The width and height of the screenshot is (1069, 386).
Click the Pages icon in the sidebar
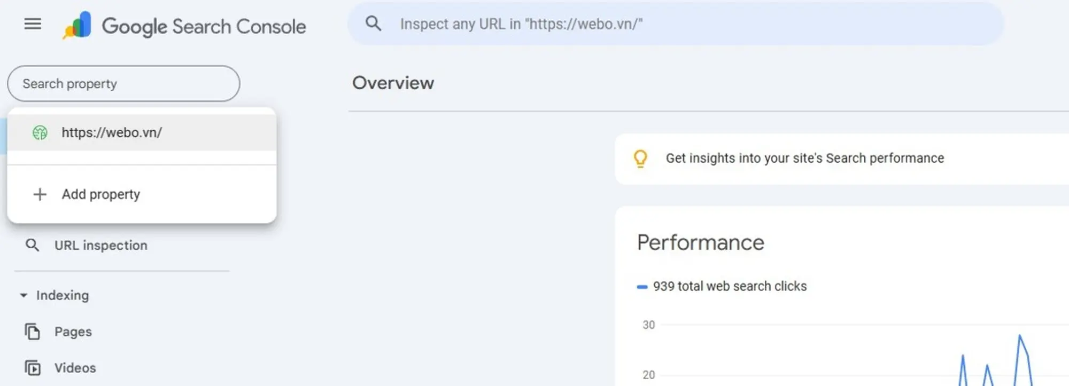tap(33, 332)
